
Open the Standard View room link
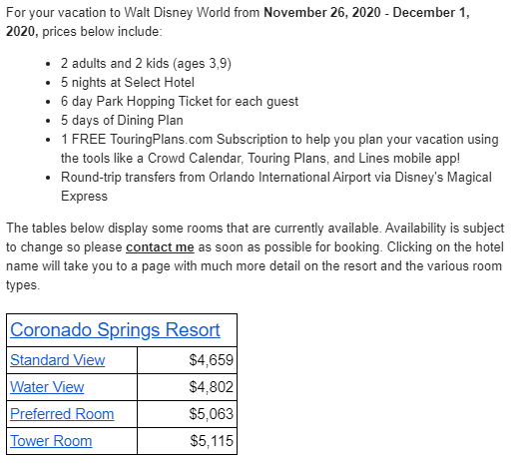[x=58, y=360]
